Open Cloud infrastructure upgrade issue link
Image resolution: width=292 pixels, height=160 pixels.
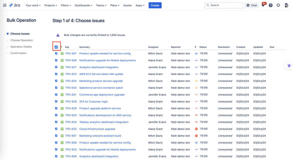97,129
